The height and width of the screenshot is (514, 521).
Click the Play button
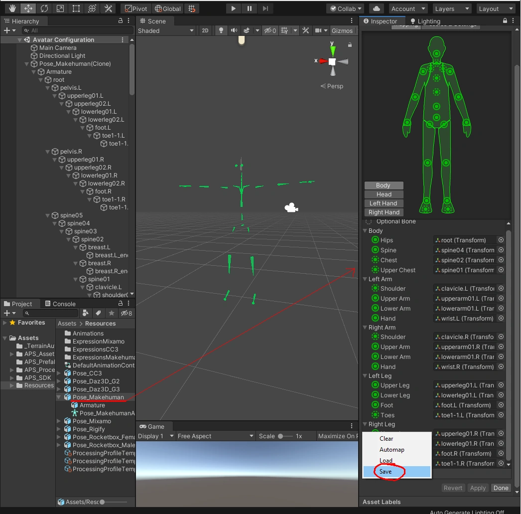(233, 8)
